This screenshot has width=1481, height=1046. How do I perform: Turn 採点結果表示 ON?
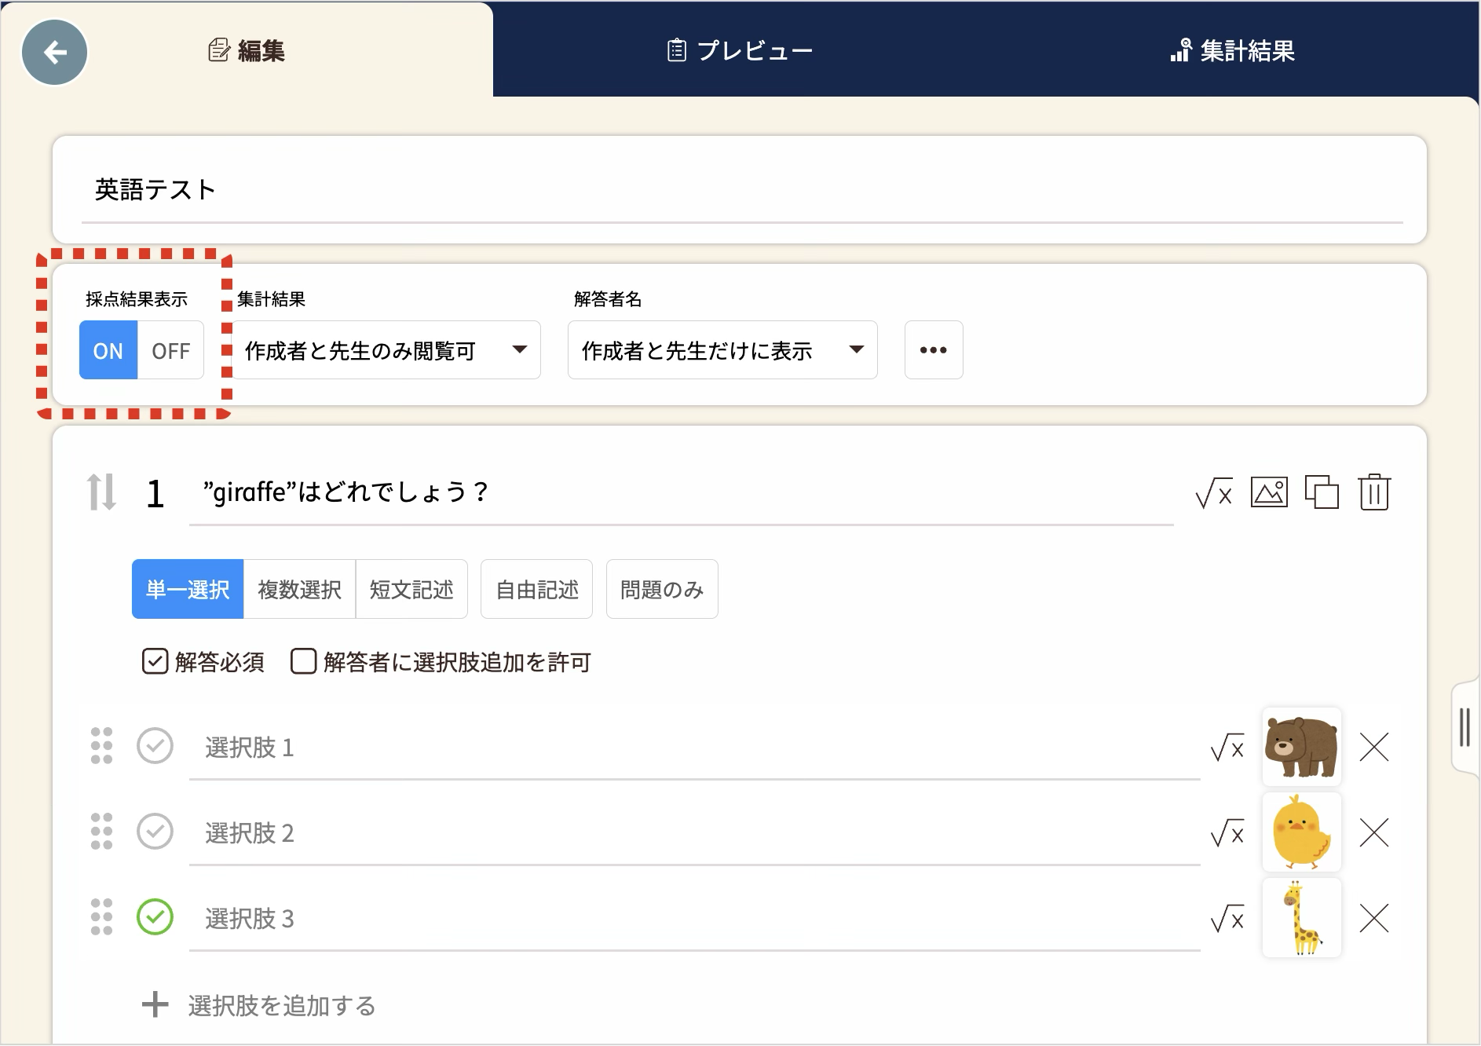pyautogui.click(x=108, y=350)
